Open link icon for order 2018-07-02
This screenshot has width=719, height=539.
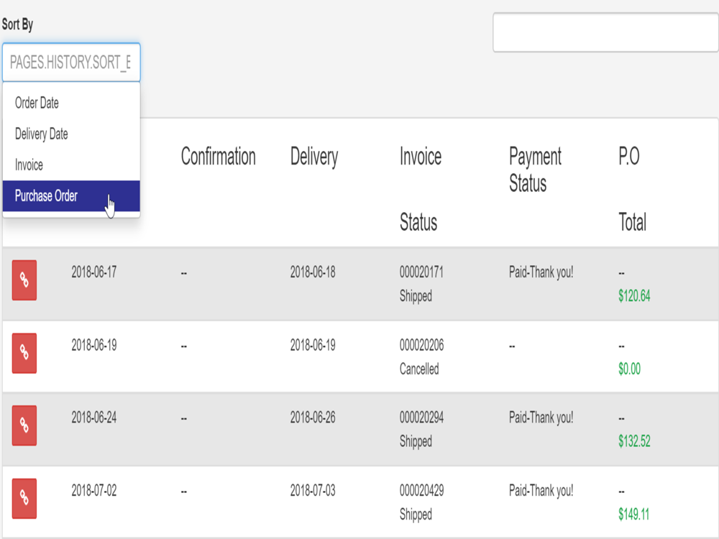click(x=24, y=498)
